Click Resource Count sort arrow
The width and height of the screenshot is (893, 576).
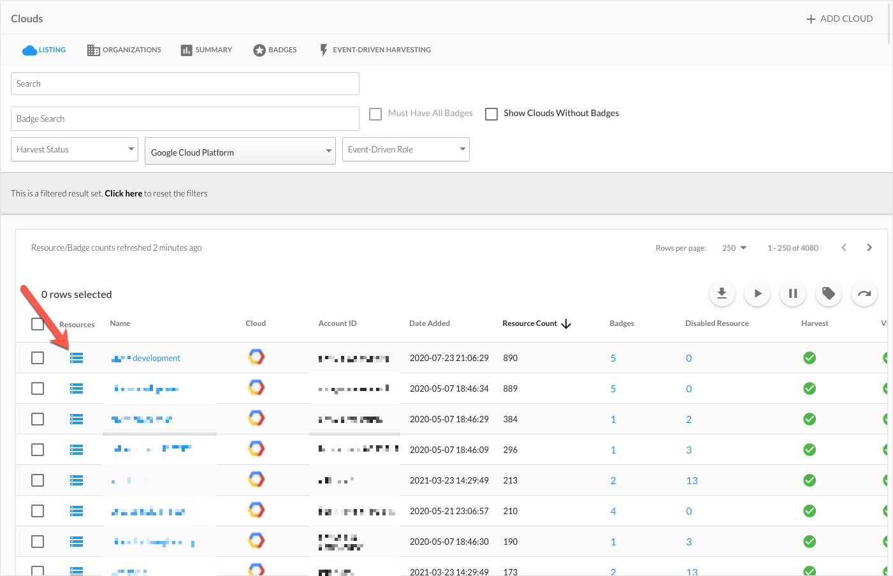pos(566,324)
